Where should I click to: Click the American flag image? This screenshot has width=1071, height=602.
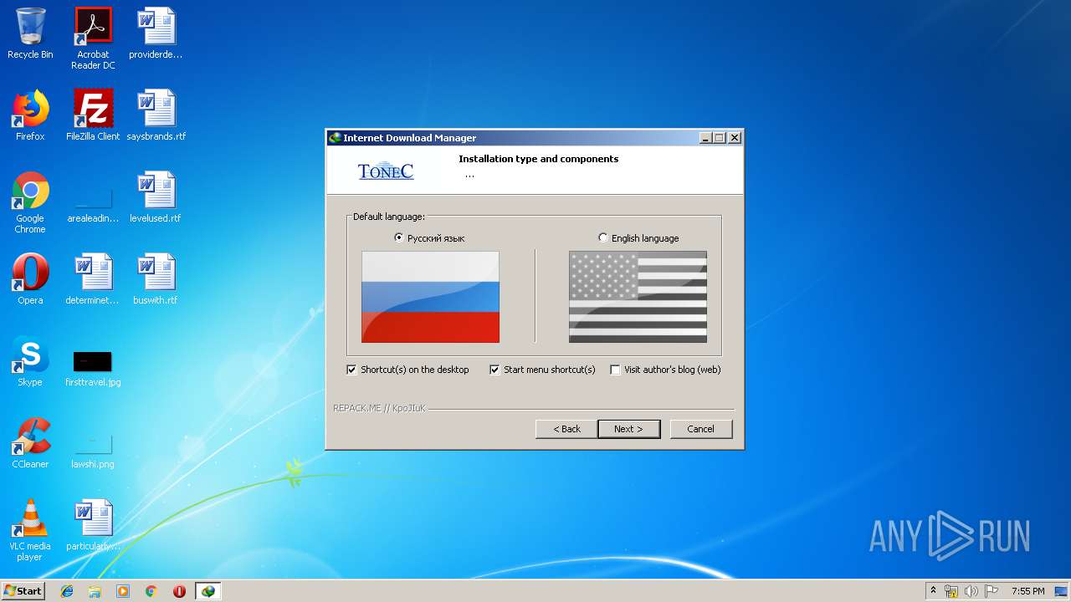[x=638, y=297]
